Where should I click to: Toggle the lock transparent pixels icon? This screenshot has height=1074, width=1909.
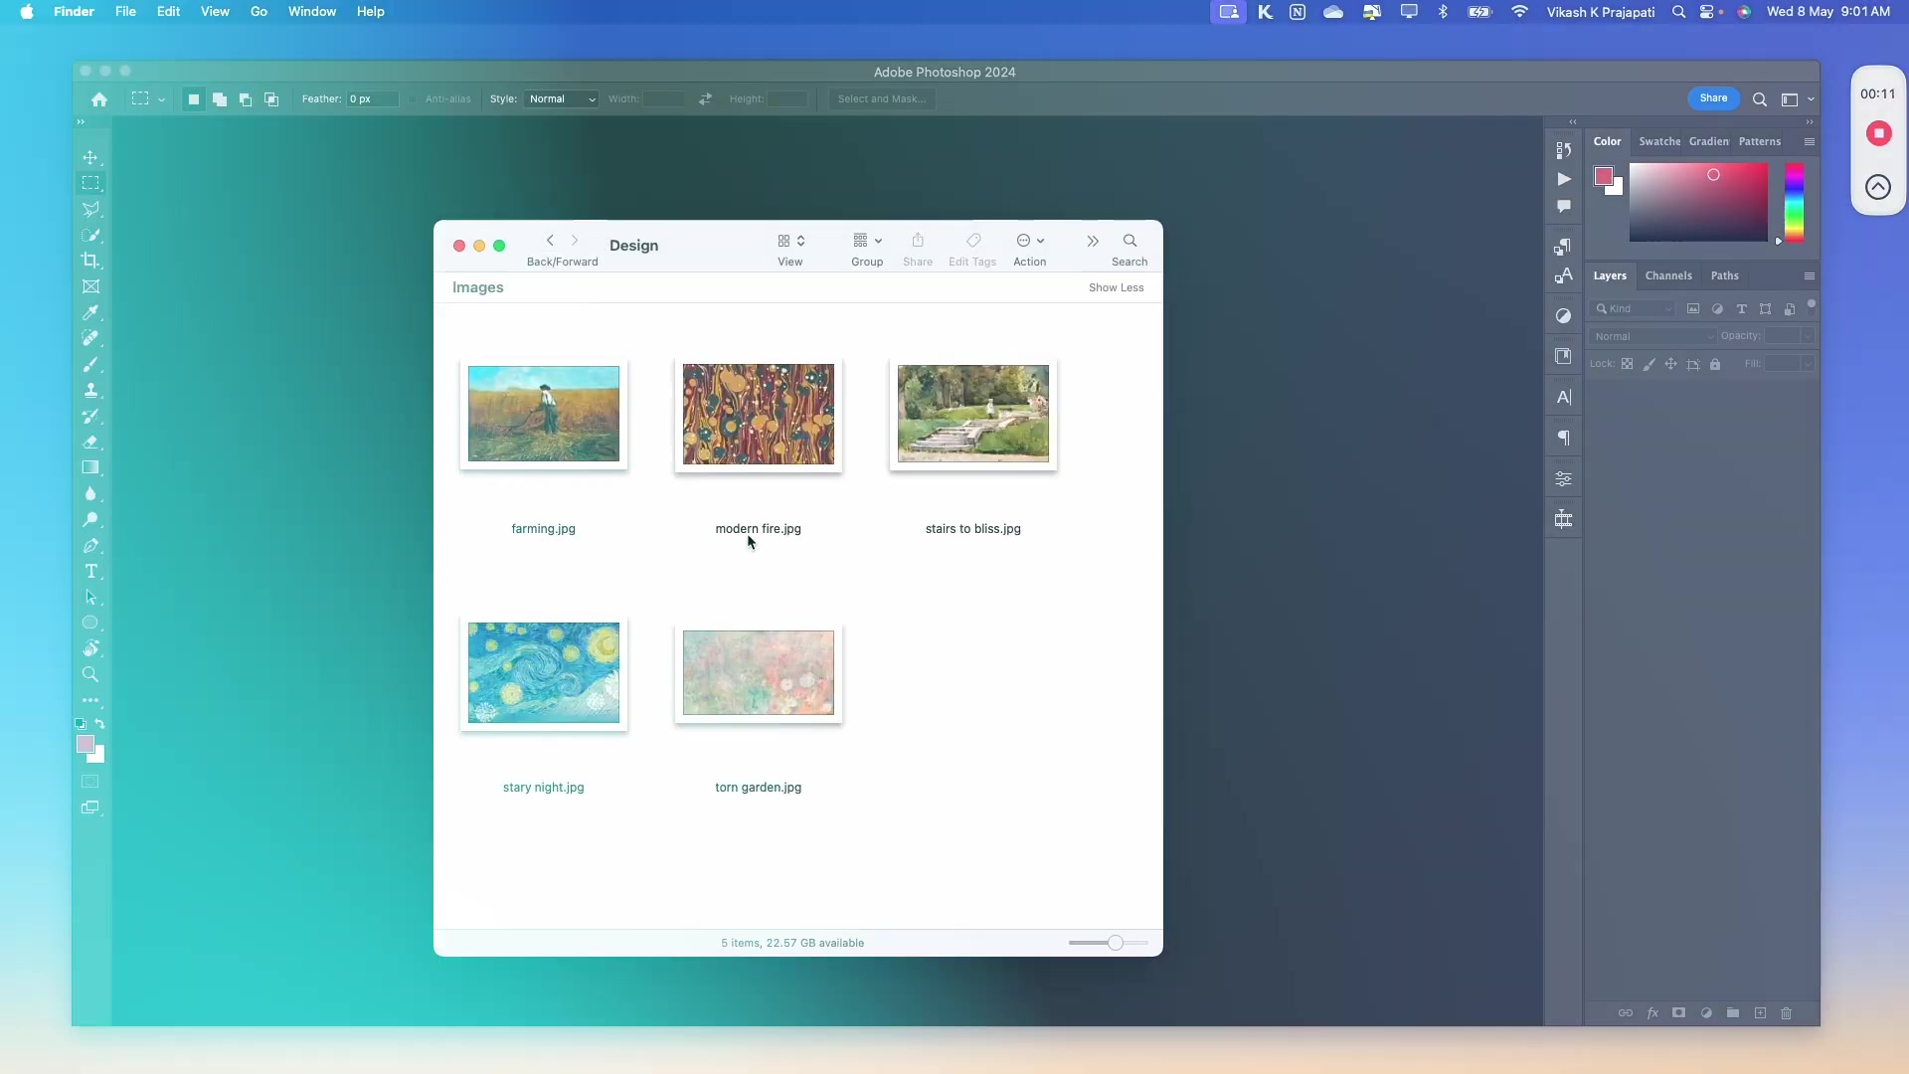tap(1627, 364)
